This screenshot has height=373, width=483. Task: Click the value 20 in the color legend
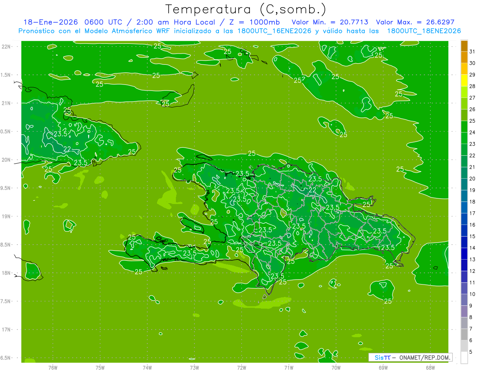[473, 179]
